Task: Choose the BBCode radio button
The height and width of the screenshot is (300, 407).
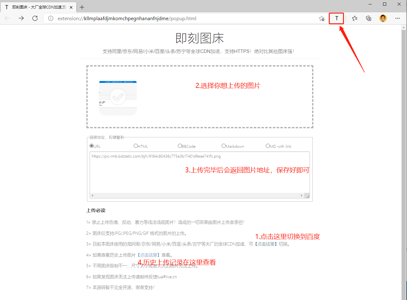Action: [180, 146]
